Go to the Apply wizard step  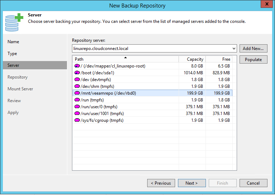(x=13, y=112)
